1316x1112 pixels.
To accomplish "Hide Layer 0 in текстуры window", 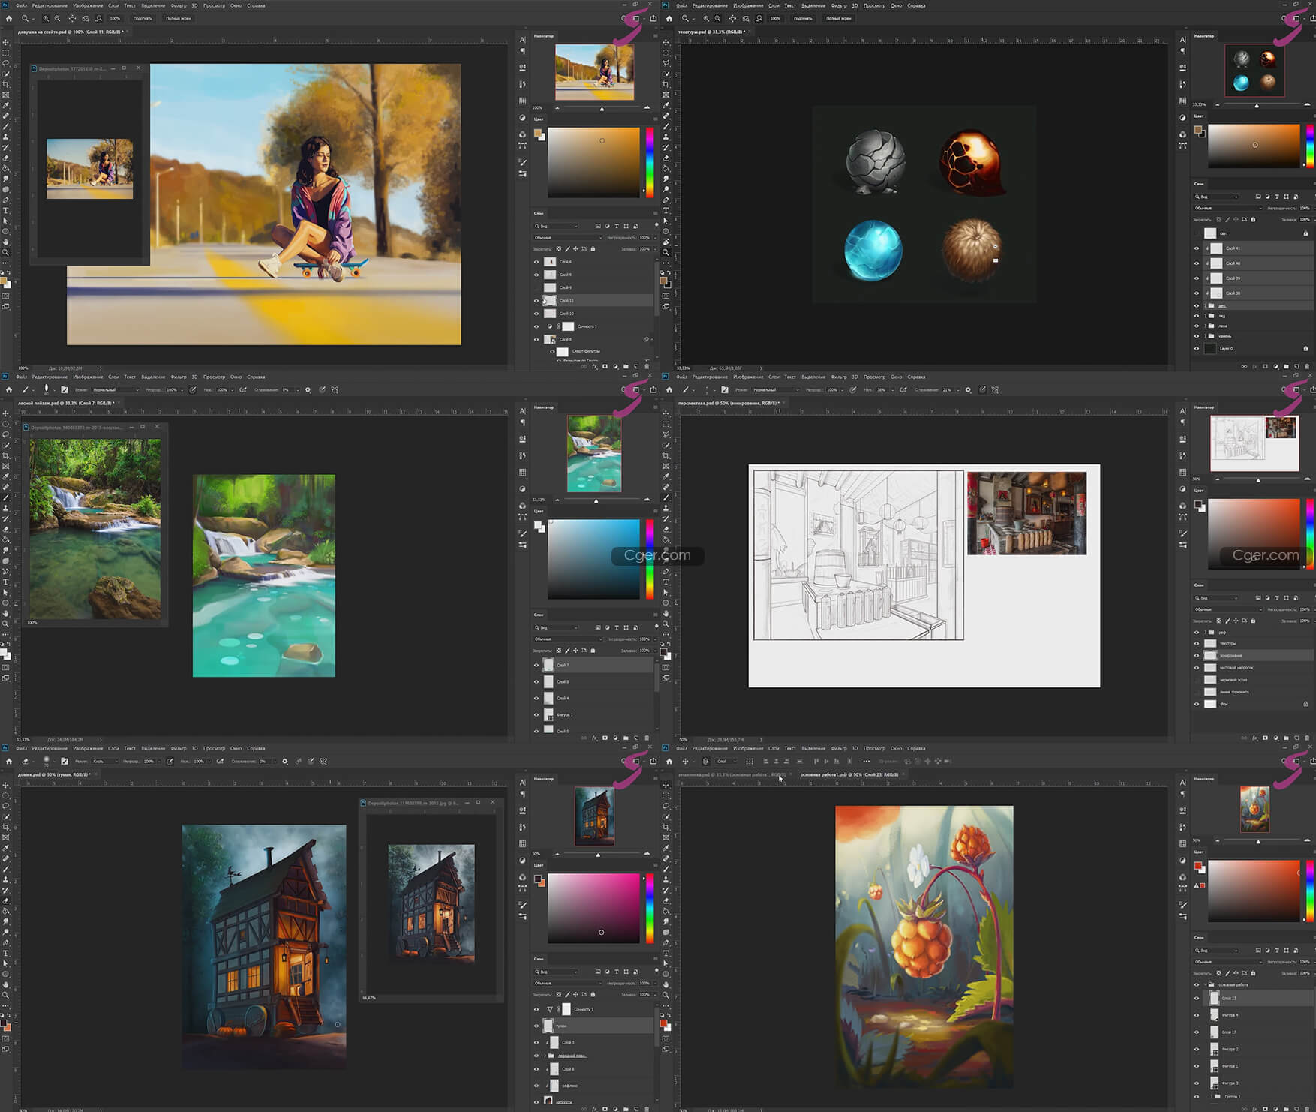I will click(x=1197, y=348).
